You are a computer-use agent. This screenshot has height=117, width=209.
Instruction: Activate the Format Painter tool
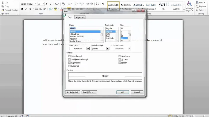coord(10,10)
